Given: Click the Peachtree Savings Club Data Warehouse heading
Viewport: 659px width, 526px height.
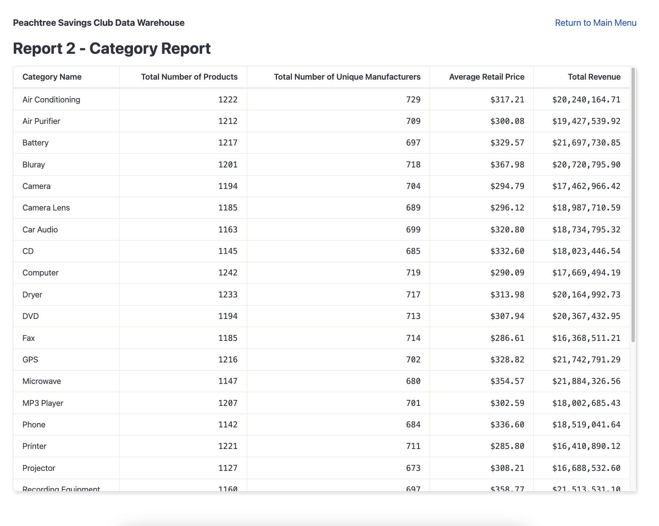Looking at the screenshot, I should pos(99,22).
